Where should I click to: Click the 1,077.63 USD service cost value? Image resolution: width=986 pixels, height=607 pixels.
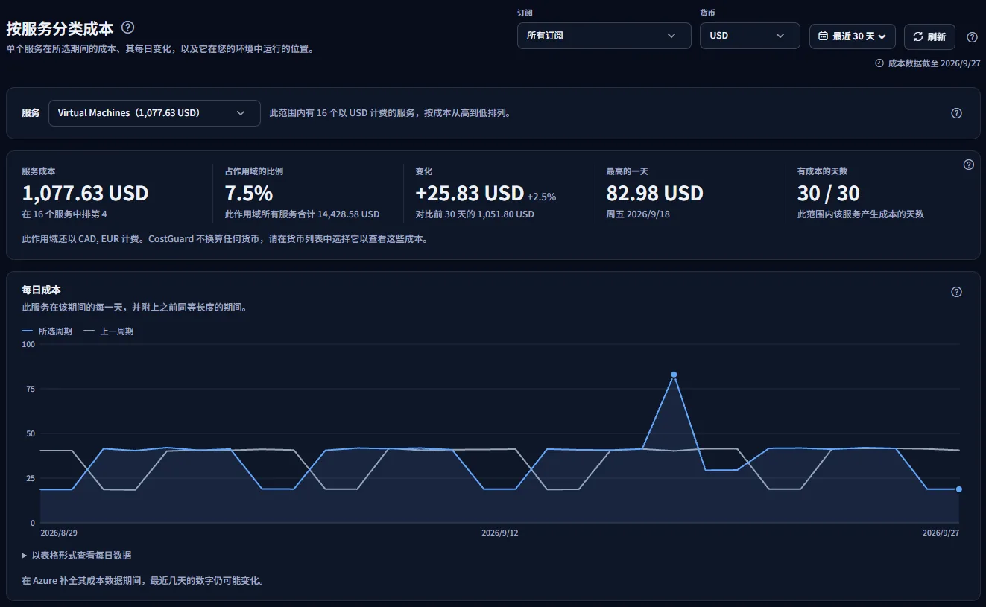[x=86, y=194]
